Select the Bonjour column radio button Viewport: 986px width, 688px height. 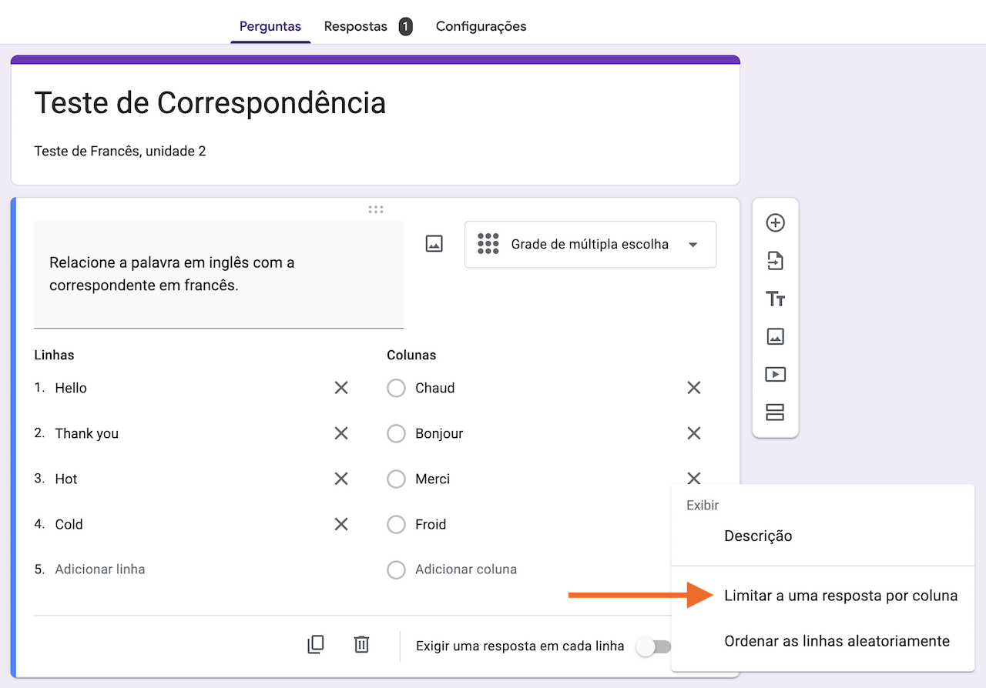tap(396, 434)
